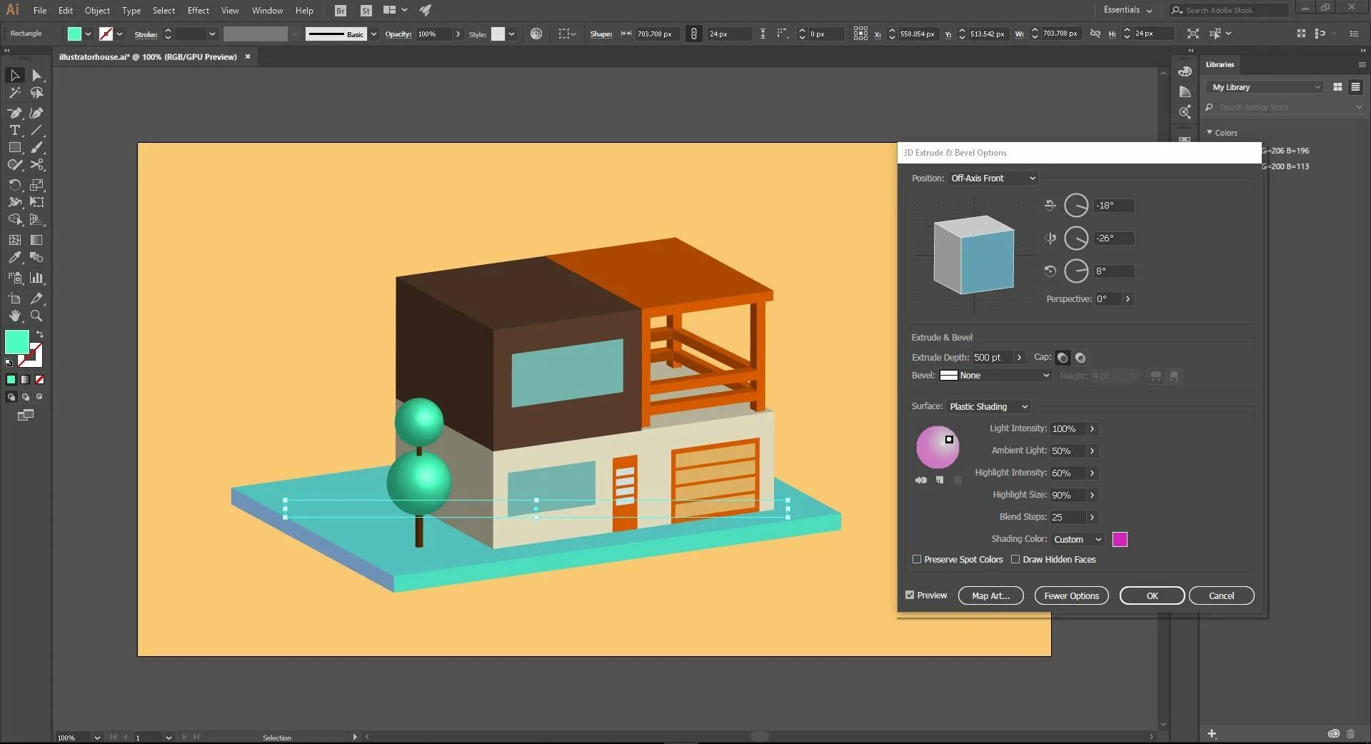Enable Preserve Spot Colors

[917, 559]
